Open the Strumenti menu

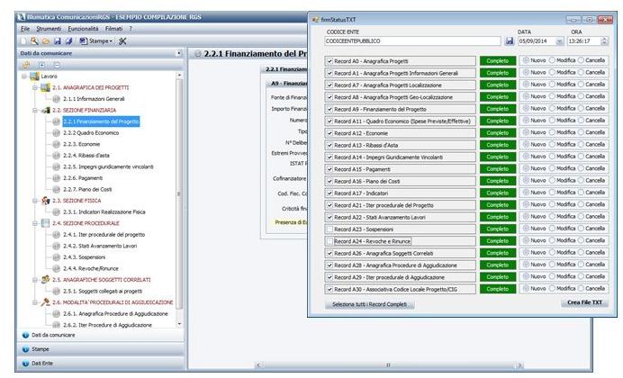48,29
